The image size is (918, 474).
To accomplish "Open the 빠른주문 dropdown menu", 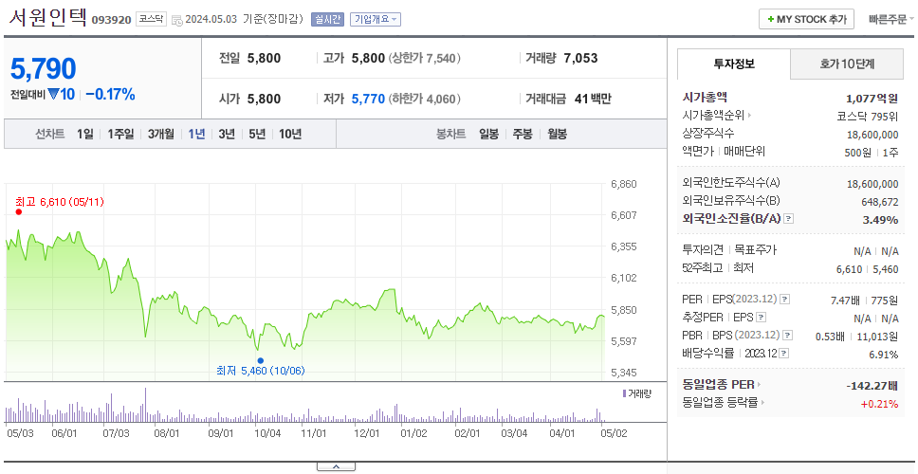I will [891, 19].
